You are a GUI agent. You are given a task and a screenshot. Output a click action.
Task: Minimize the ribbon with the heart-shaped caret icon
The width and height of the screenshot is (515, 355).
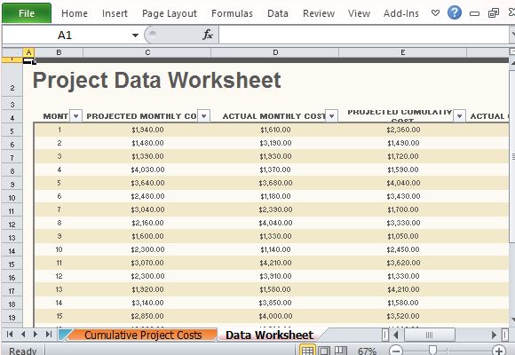(435, 13)
